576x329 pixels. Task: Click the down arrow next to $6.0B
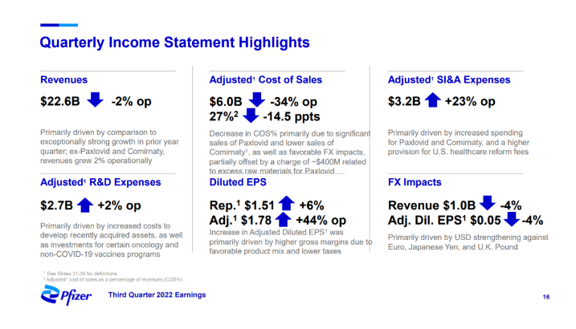click(256, 101)
